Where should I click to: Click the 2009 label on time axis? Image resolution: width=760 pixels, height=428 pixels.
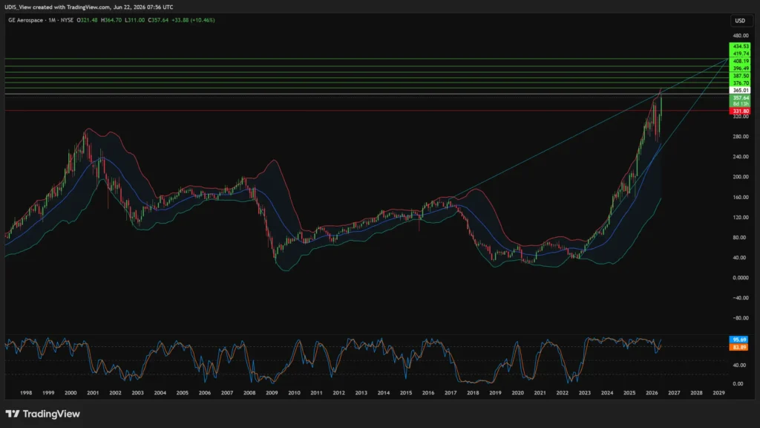tap(272, 392)
